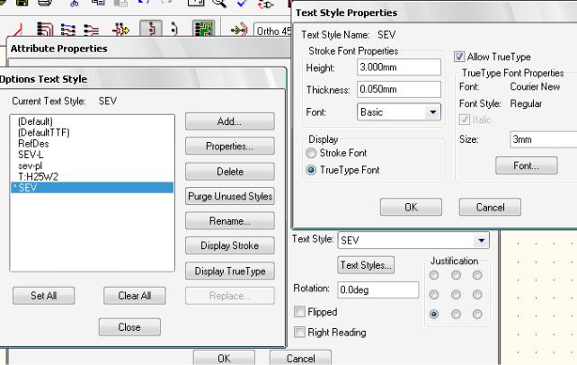Viewport: 577px width, 365px height.
Task: Click the TrueType Size field showing 3mm
Action: [x=544, y=139]
